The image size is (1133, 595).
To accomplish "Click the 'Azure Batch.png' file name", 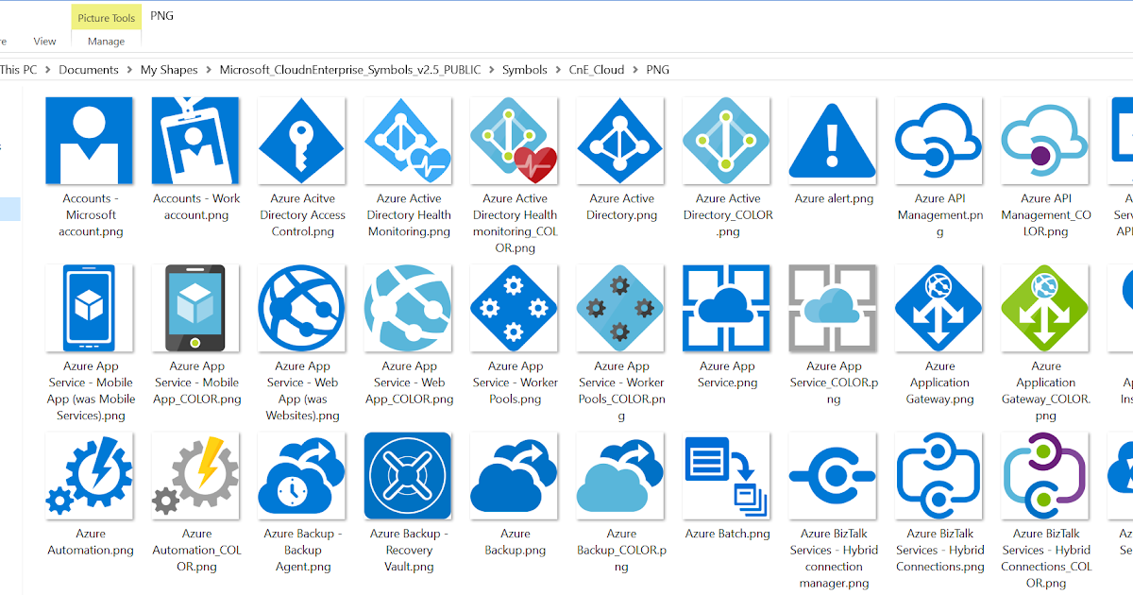I will pos(727,535).
